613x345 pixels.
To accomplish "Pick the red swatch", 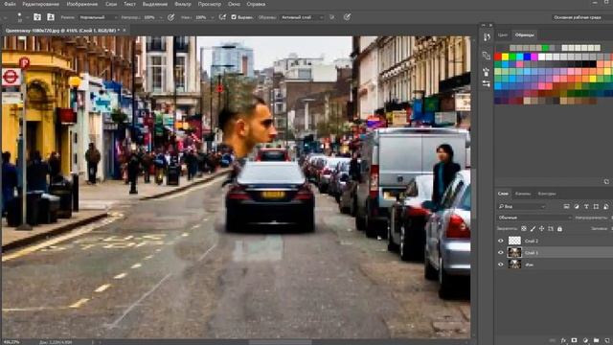I will 498,57.
